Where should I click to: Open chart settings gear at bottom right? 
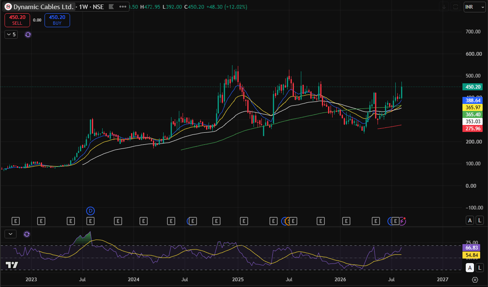[475, 280]
